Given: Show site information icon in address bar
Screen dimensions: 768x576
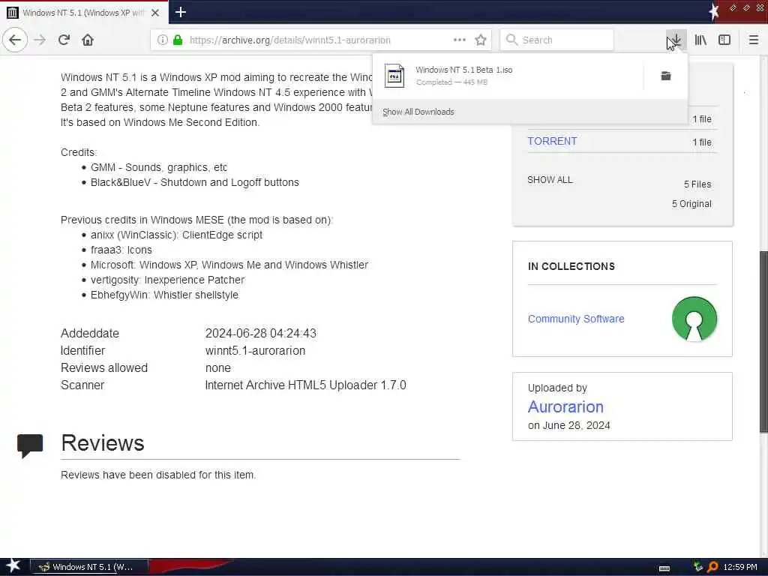Looking at the screenshot, I should pyautogui.click(x=162, y=40).
